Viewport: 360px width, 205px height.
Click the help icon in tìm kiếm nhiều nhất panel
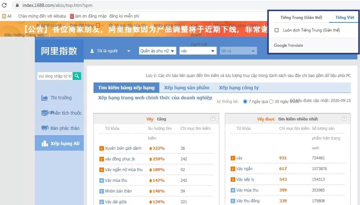[344, 119]
